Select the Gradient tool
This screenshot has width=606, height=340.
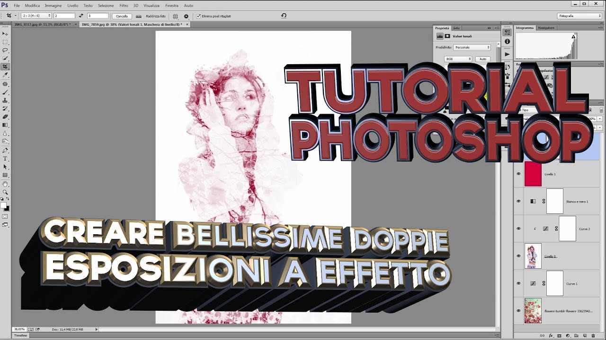pyautogui.click(x=5, y=125)
